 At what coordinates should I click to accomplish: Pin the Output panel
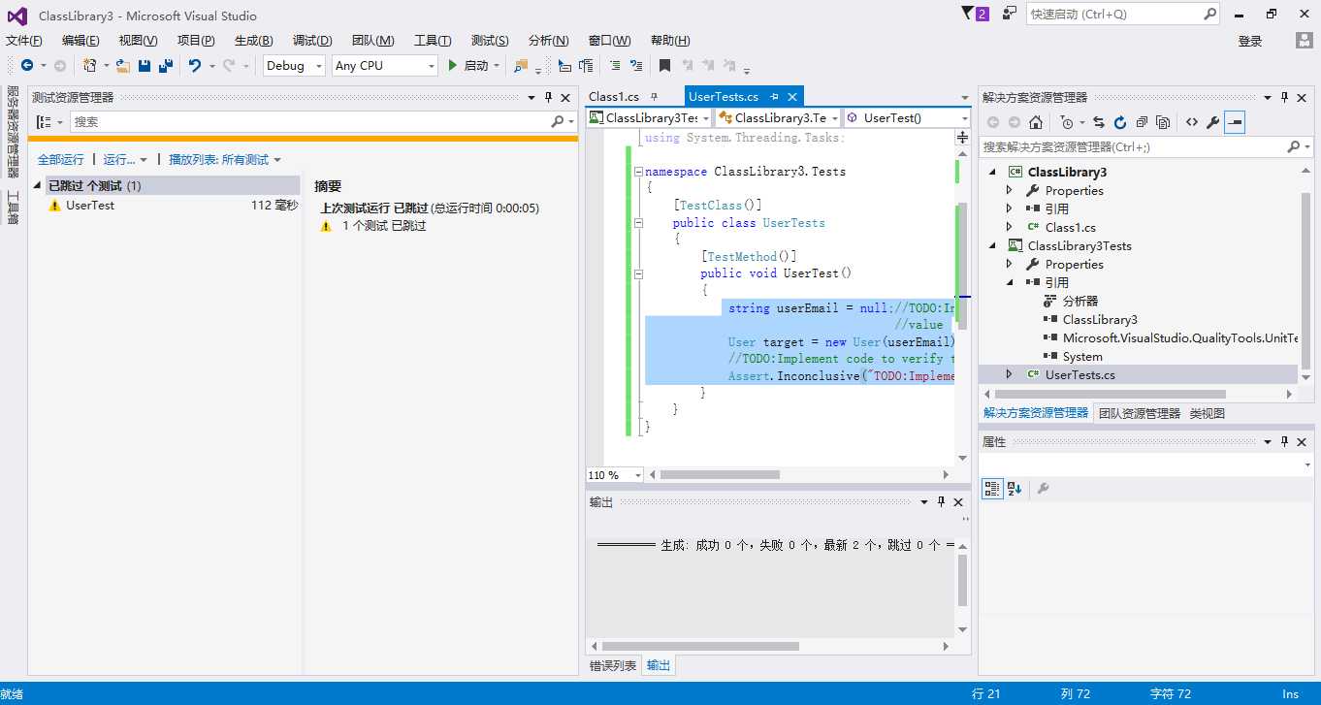941,501
